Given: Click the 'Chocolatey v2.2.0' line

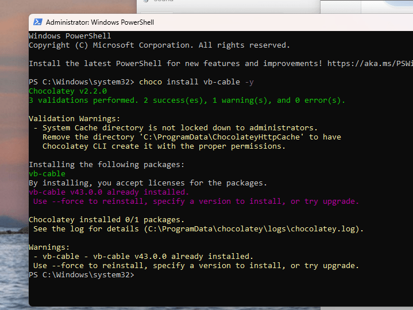Looking at the screenshot, I should pyautogui.click(x=68, y=91).
